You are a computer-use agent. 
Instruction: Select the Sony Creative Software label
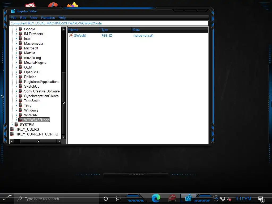point(42,91)
